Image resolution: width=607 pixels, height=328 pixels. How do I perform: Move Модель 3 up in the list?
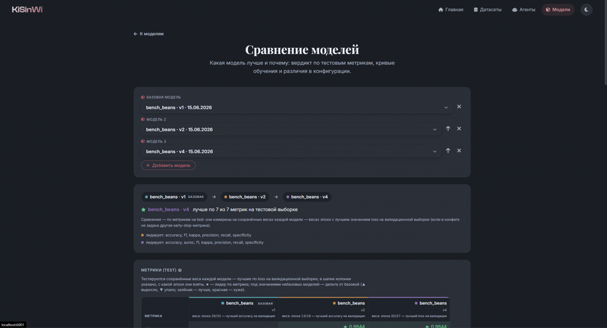pyautogui.click(x=448, y=150)
